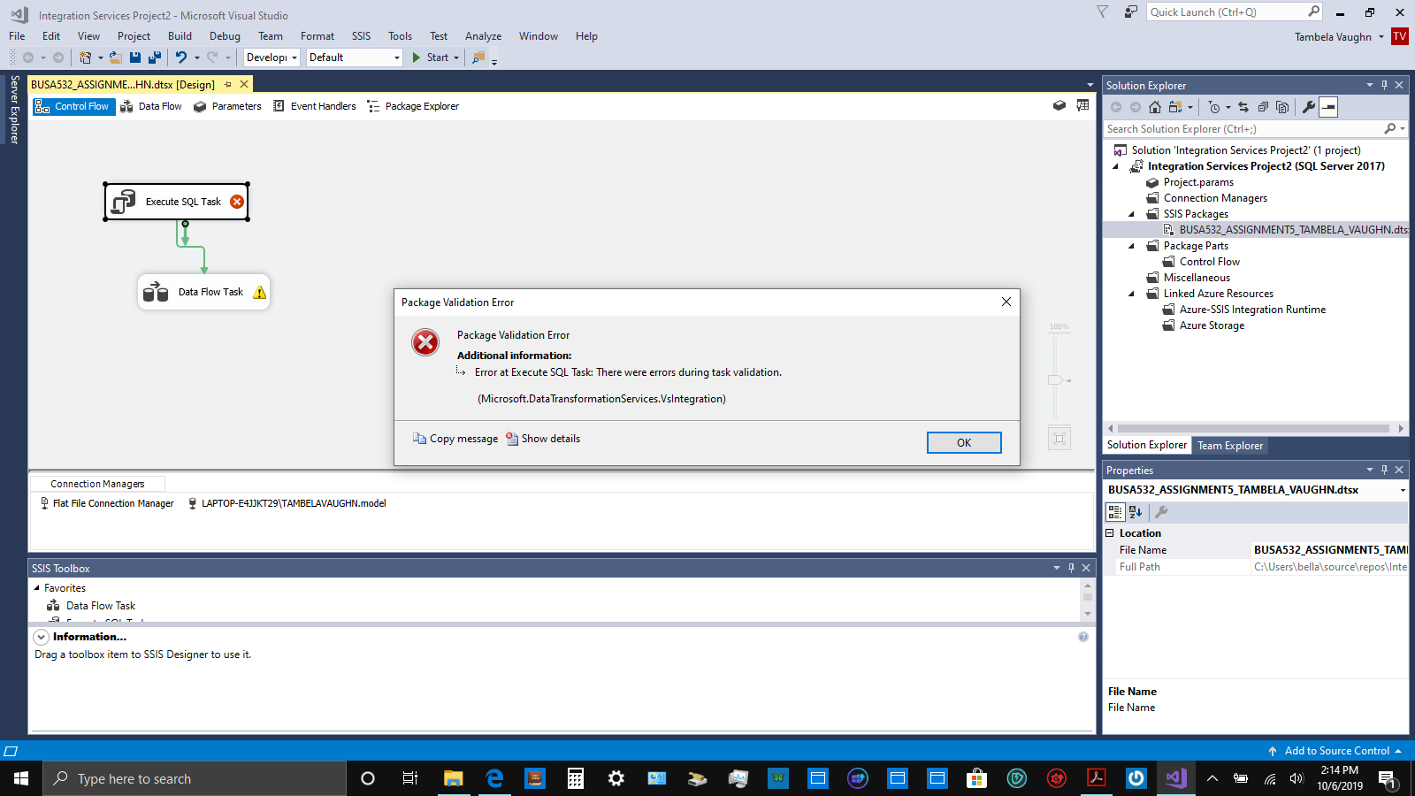Open the Package Explorer tab
Viewport: 1415px width, 796px height.
[x=413, y=106]
